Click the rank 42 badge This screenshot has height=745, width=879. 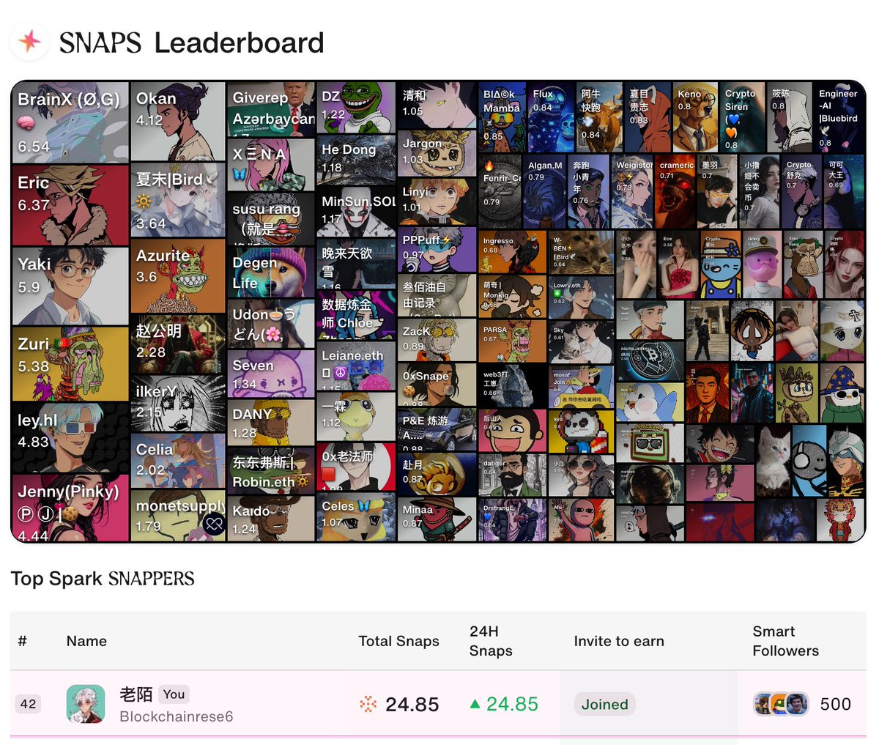coord(28,704)
